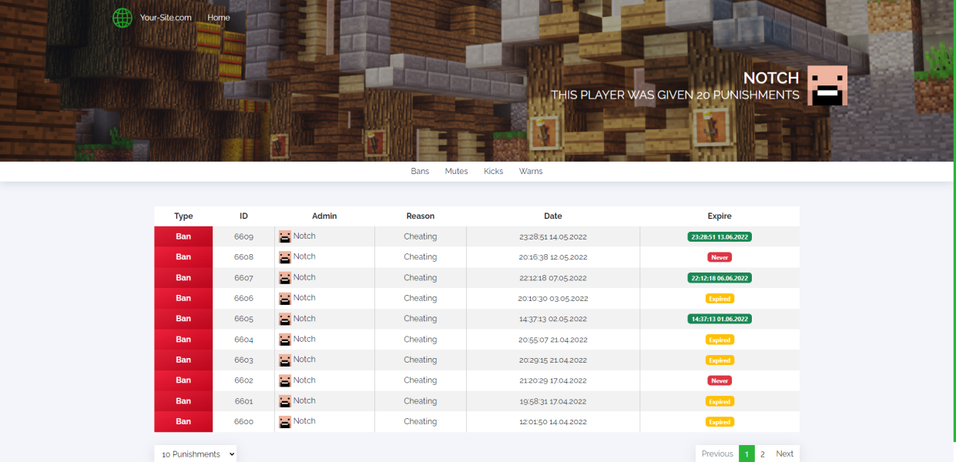Click the Cheating reason in row 6600
956x462 pixels.
point(421,421)
